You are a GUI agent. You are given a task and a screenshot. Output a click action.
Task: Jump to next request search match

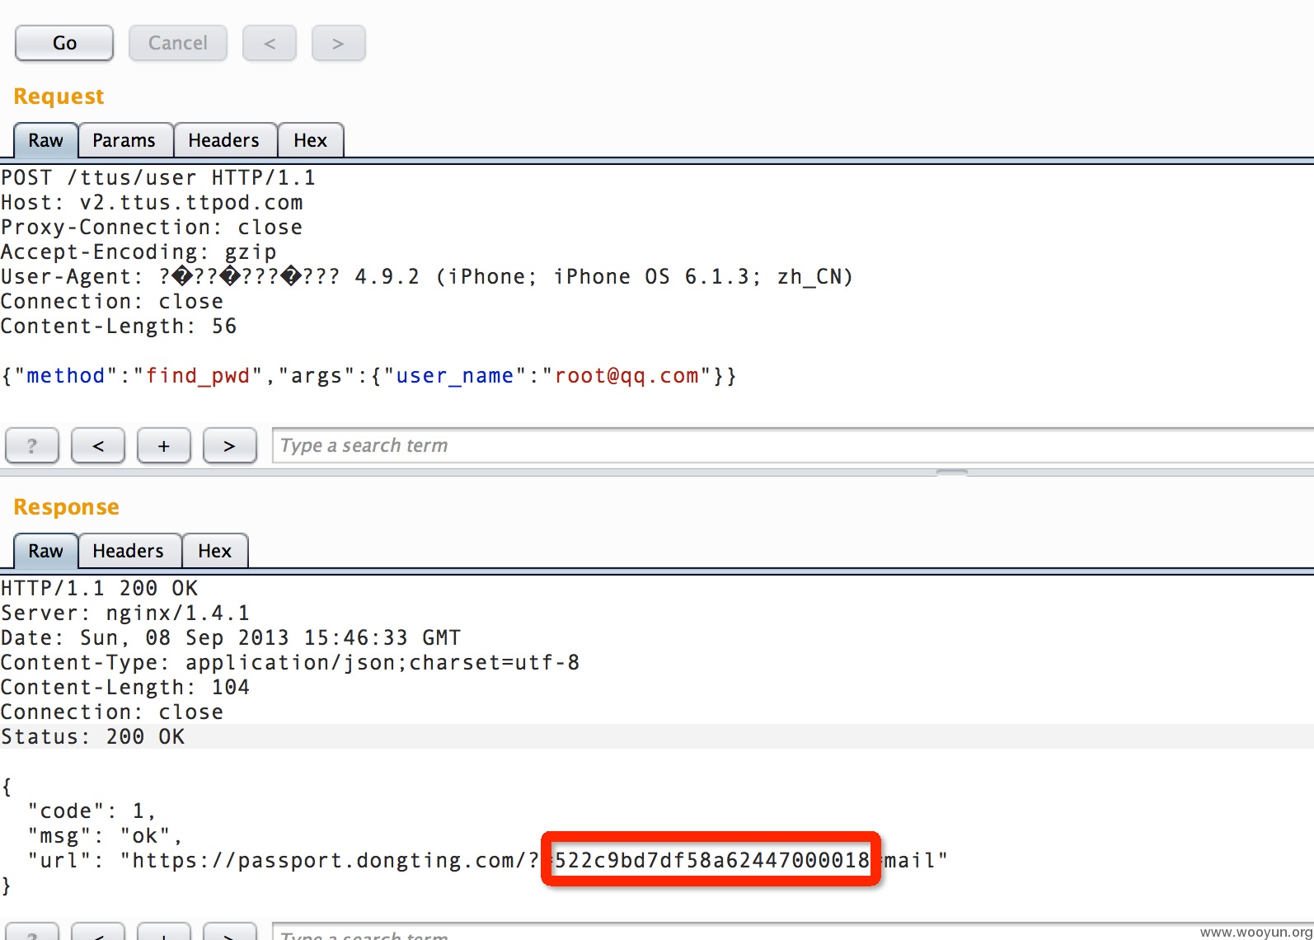coord(230,446)
